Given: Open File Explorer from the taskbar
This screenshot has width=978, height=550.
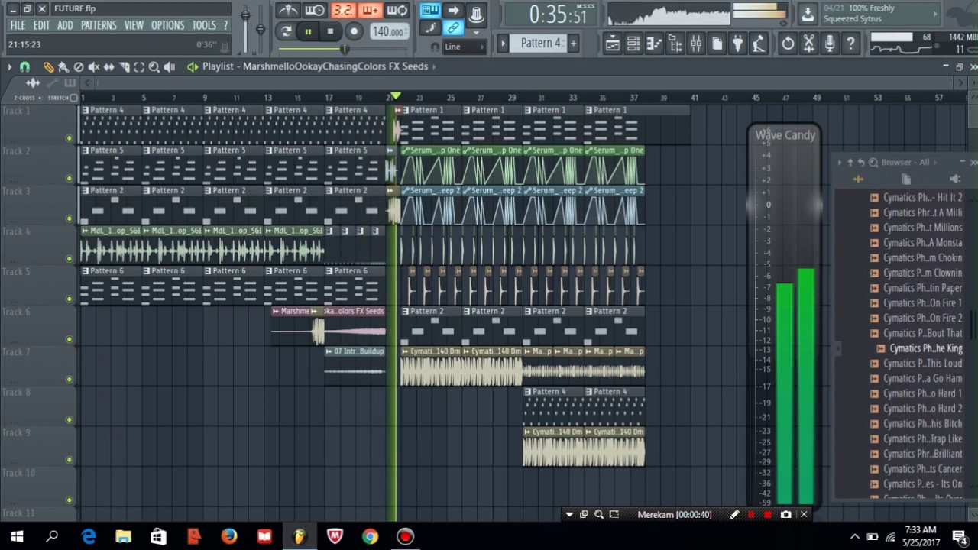Looking at the screenshot, I should [x=123, y=536].
